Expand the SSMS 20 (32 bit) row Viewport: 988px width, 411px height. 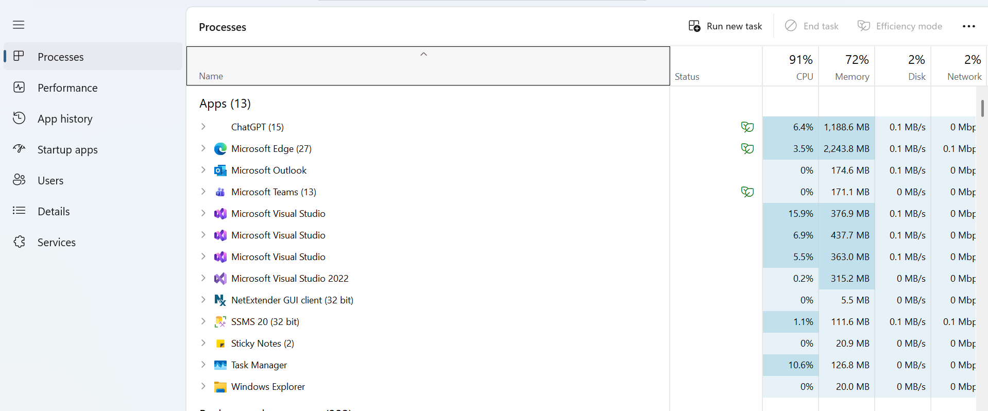click(203, 321)
